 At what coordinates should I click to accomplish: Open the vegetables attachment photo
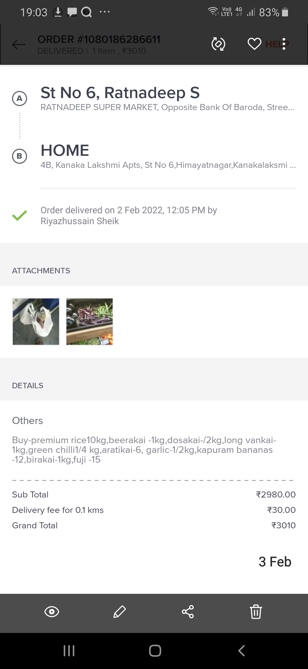click(90, 322)
